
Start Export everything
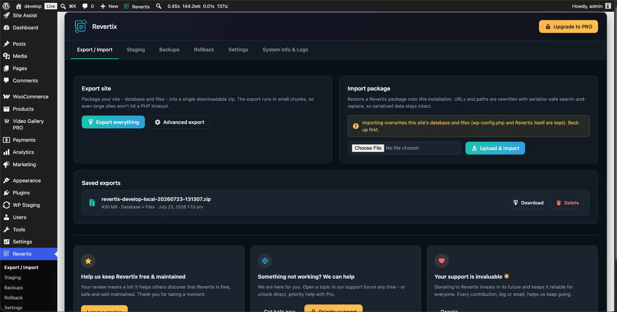(113, 122)
